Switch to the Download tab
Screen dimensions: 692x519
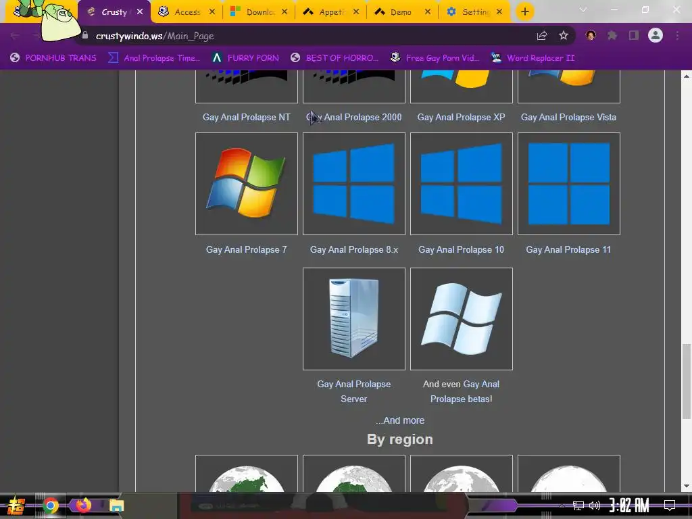tap(259, 12)
